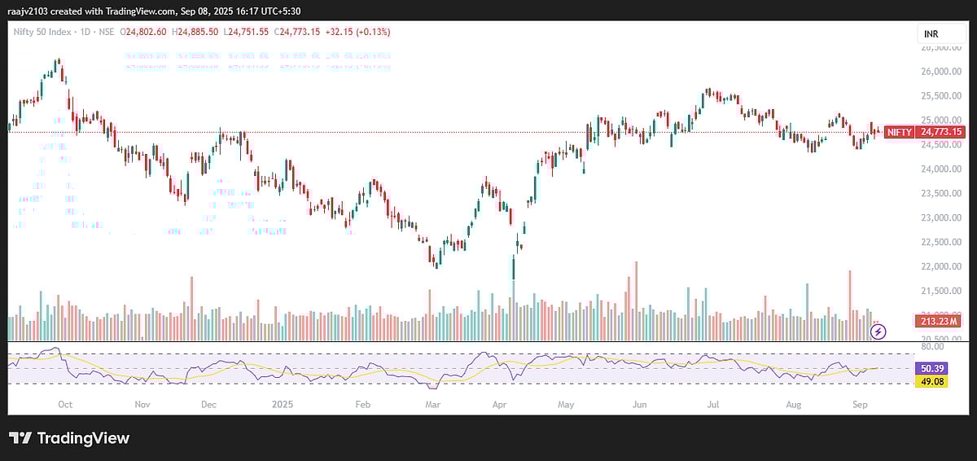This screenshot has height=461, width=977.
Task: Click the close value C24,773.15
Action: coord(297,32)
